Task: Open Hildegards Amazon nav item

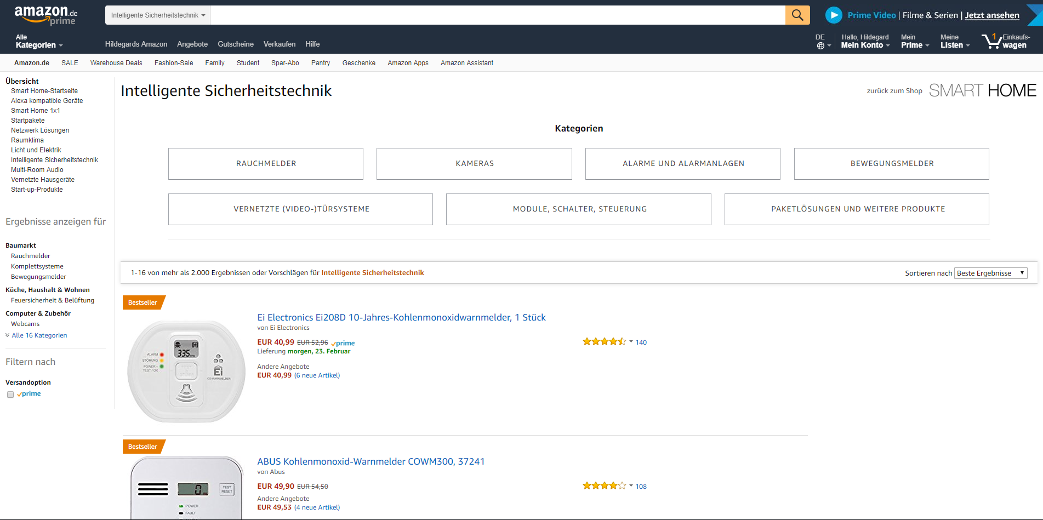Action: click(x=136, y=44)
